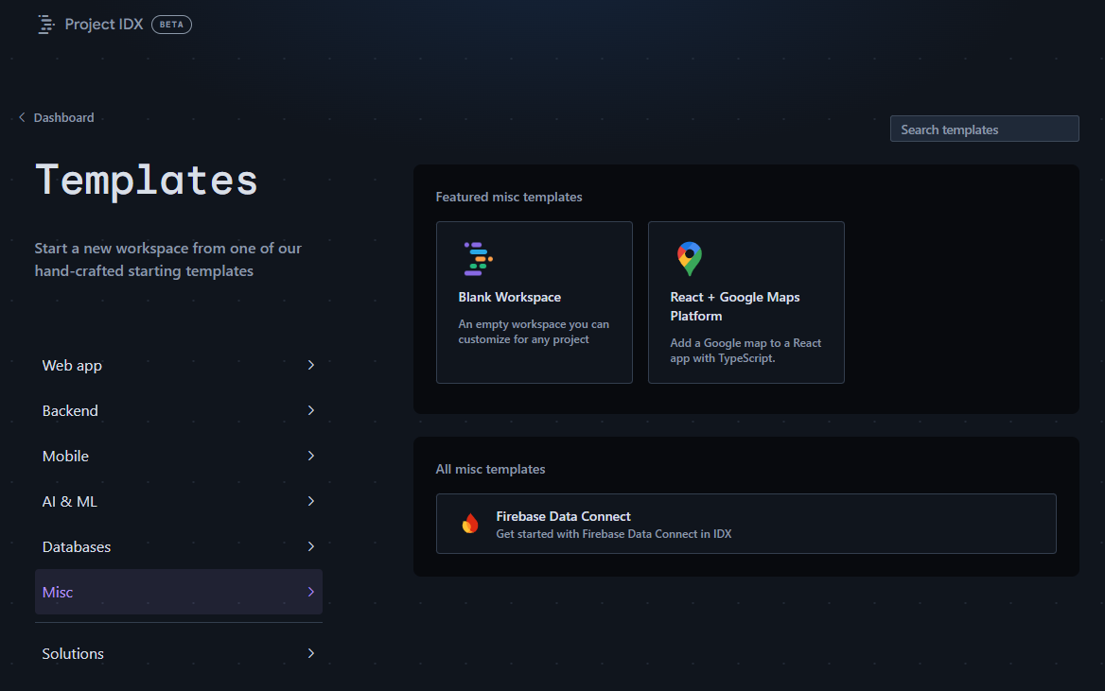This screenshot has height=691, width=1105.
Task: Click the Firebase flame icon
Action: point(470,523)
